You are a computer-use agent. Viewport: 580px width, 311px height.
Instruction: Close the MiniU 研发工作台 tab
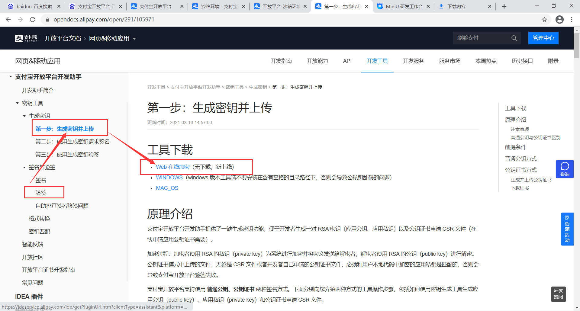[428, 6]
